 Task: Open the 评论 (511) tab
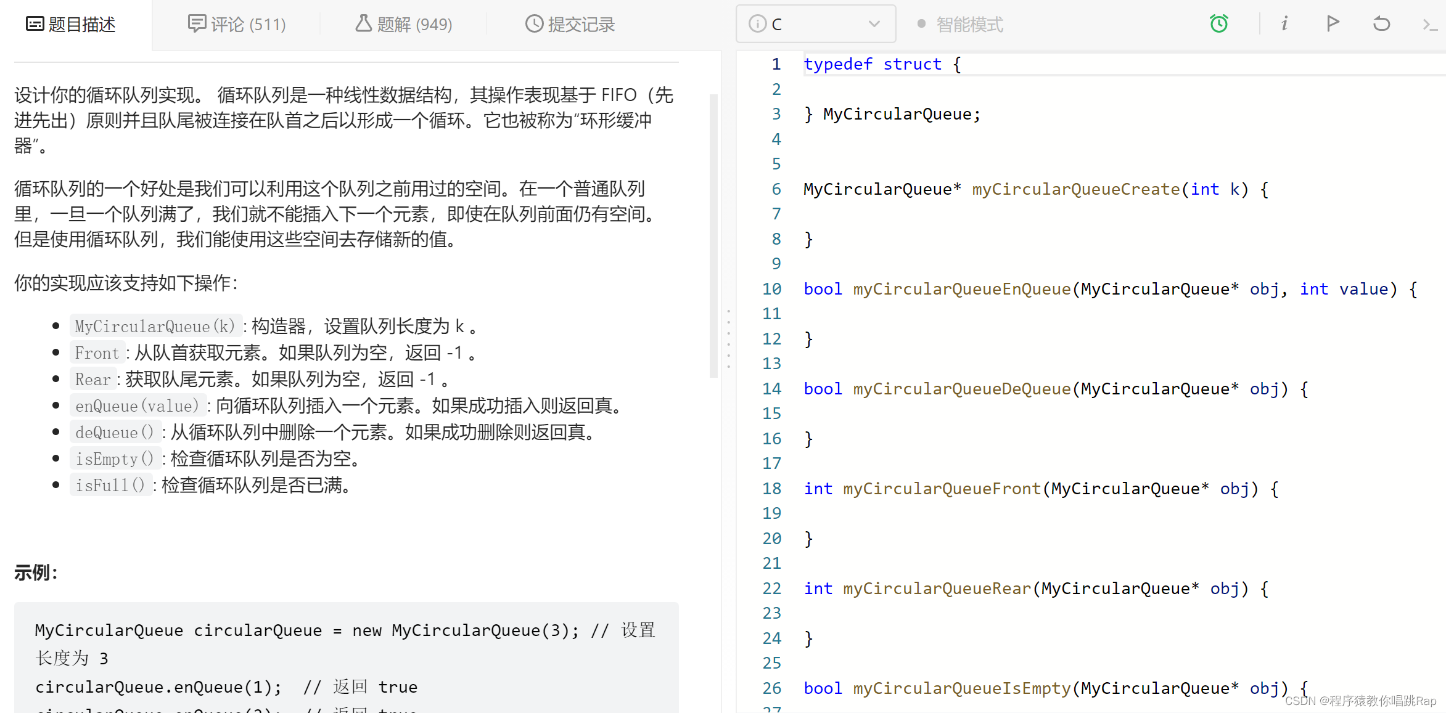(x=237, y=25)
